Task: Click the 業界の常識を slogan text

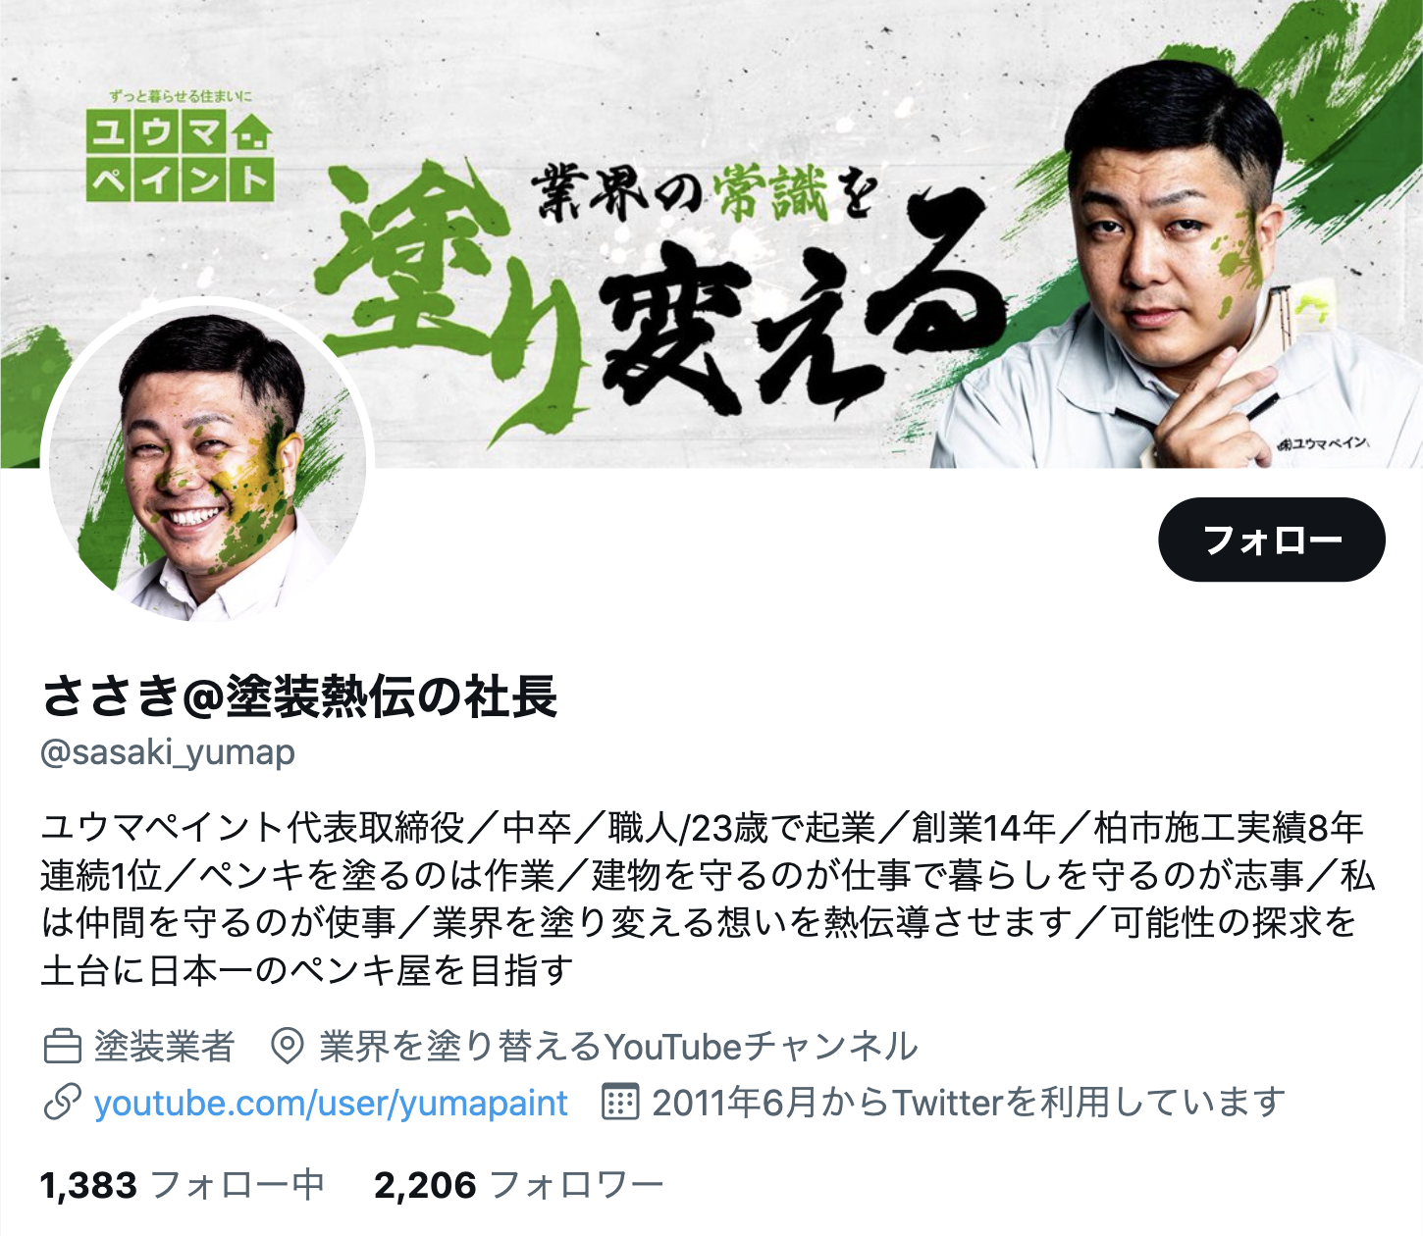Action: pyautogui.click(x=704, y=193)
